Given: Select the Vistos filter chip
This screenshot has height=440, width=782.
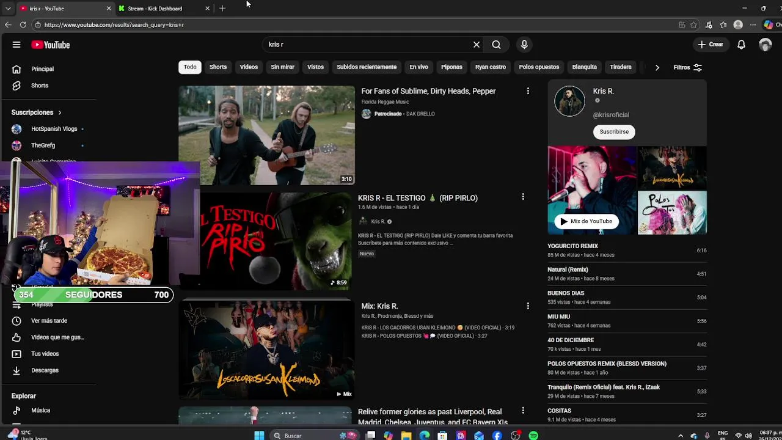Looking at the screenshot, I should [x=315, y=67].
